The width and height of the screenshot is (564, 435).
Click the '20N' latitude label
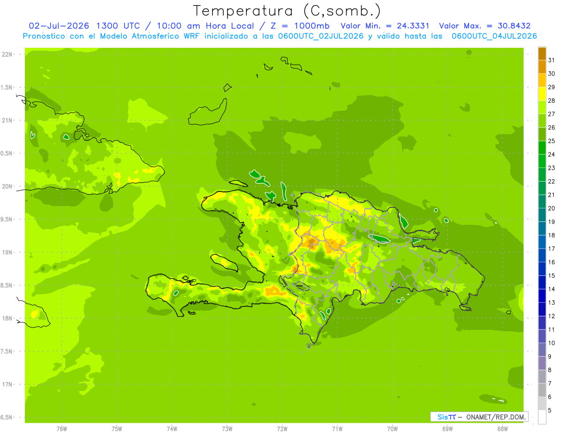(x=7, y=186)
